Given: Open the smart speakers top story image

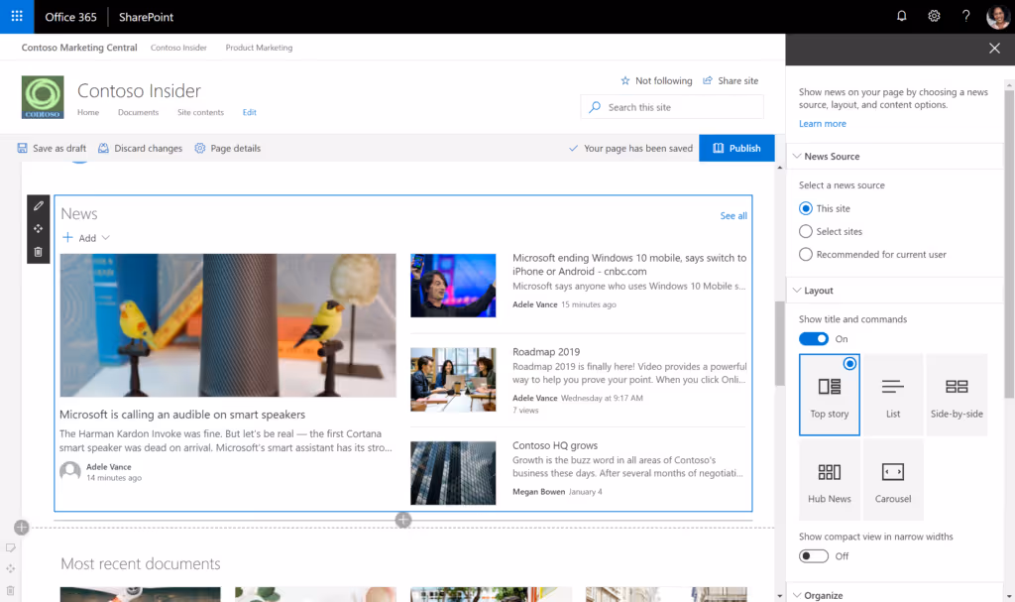Looking at the screenshot, I should pos(228,325).
